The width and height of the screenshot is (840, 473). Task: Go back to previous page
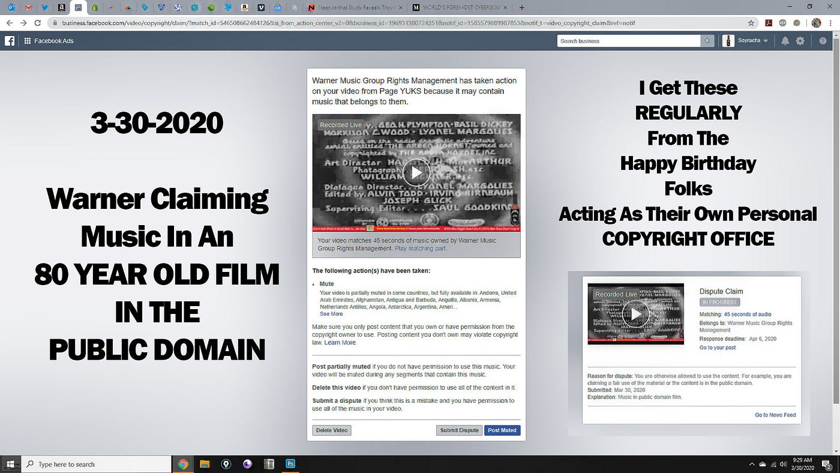click(10, 23)
